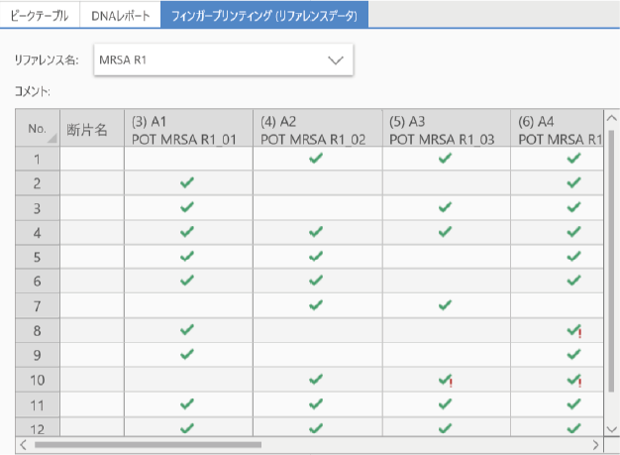Select row number 4 header
The width and height of the screenshot is (620, 455).
pyautogui.click(x=38, y=232)
